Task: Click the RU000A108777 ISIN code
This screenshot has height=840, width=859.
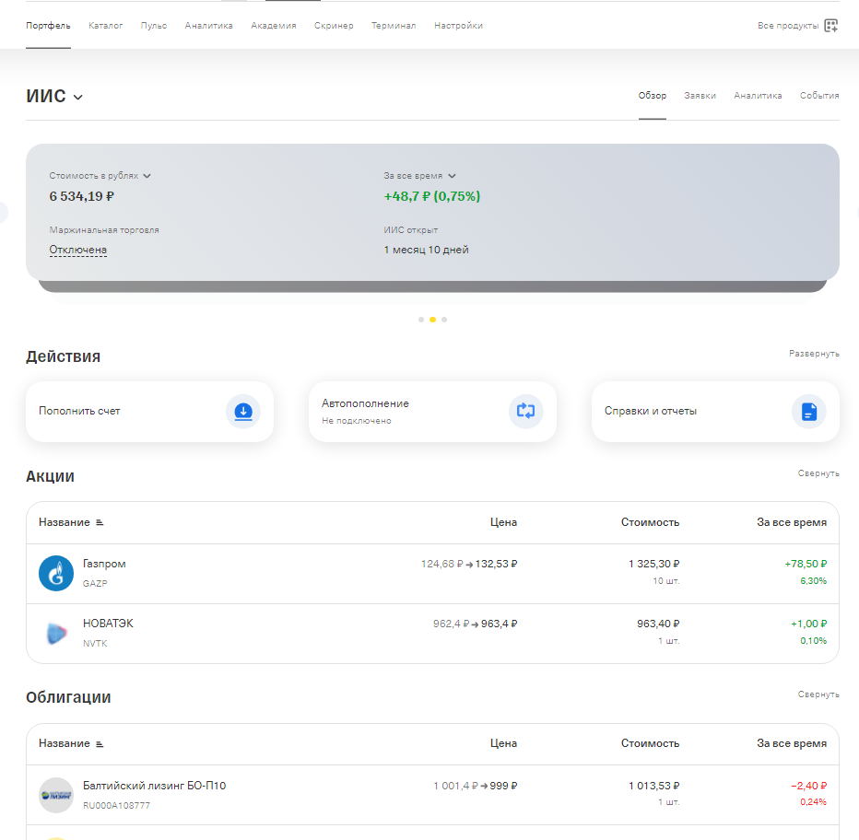Action: point(116,806)
